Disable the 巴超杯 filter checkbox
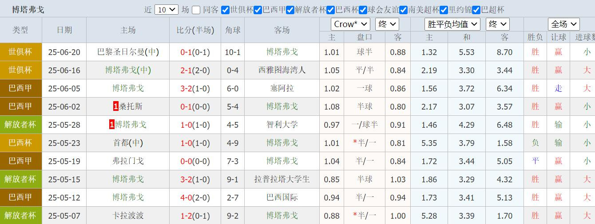This screenshot has height=224, width=595. coord(476,10)
